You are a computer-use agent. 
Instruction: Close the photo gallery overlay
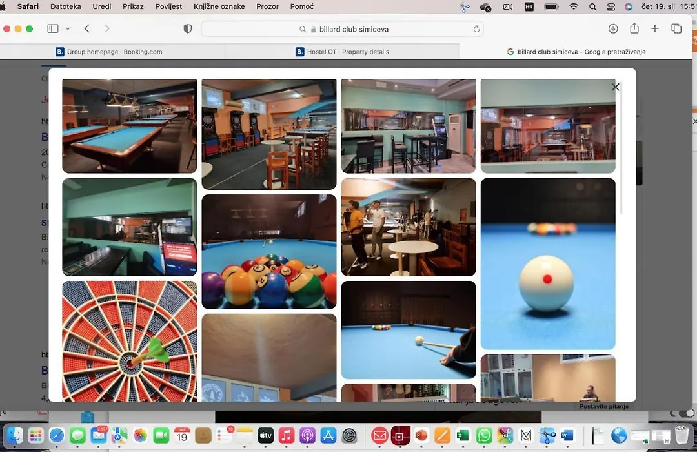point(615,87)
